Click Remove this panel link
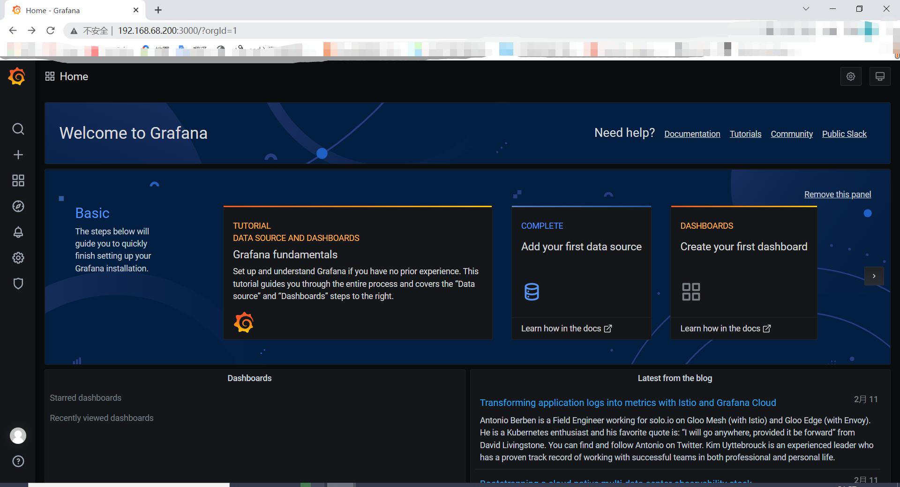900x487 pixels. coord(838,195)
